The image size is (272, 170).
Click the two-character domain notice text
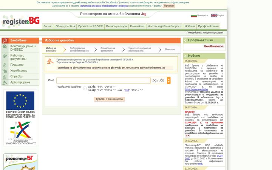click(111, 68)
